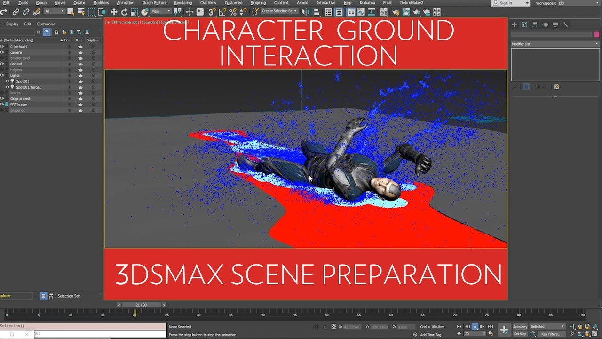Open Render Setup teapot icon

click(x=396, y=12)
